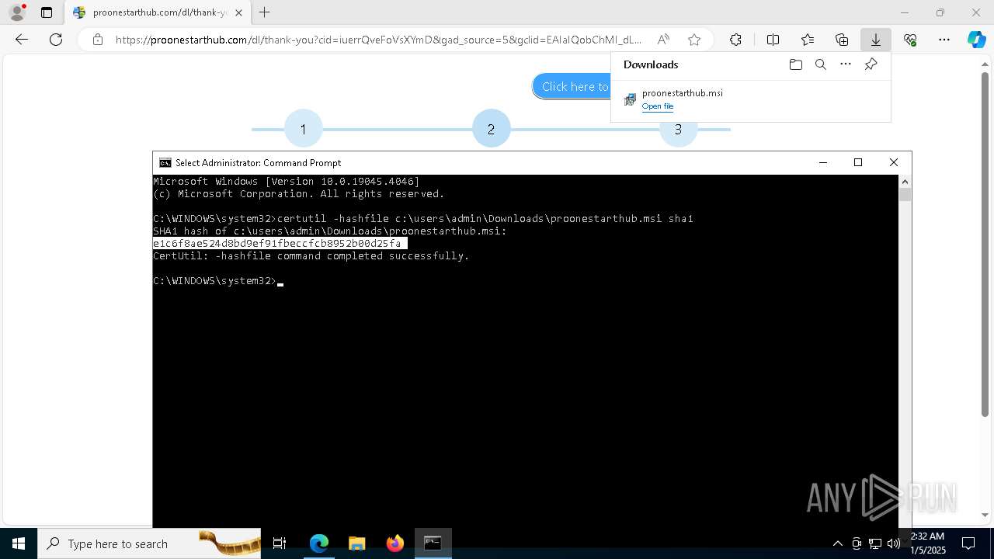
Task: Click the proonestarthub.msi download entry
Action: (750, 99)
